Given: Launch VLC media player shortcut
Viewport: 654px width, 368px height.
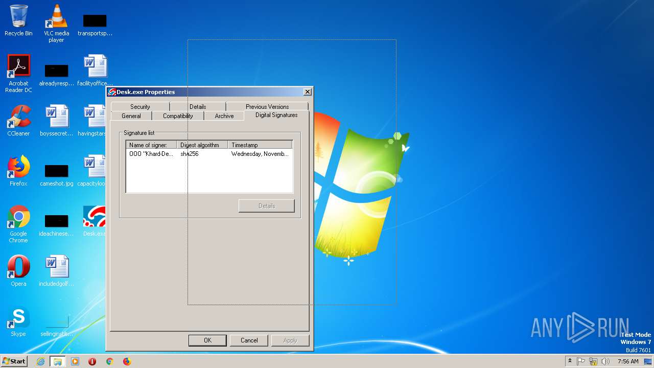Looking at the screenshot, I should point(56,23).
